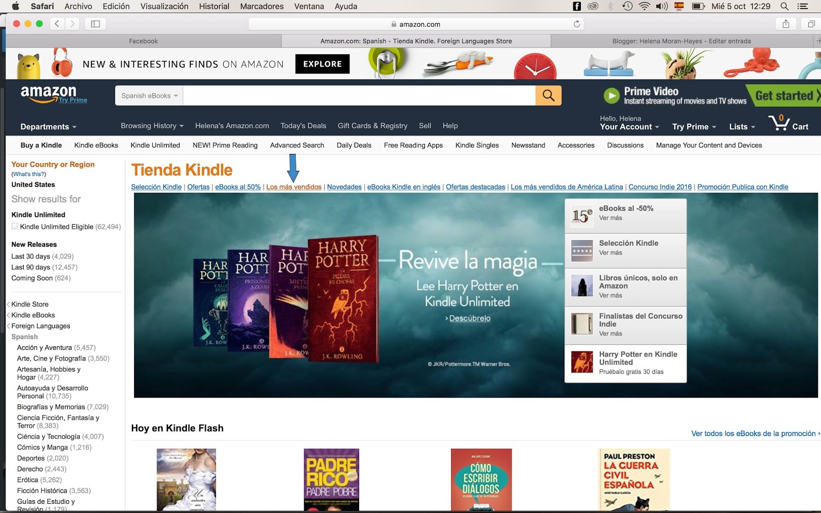Open the Archivo menu
The image size is (821, 513).
tap(78, 6)
